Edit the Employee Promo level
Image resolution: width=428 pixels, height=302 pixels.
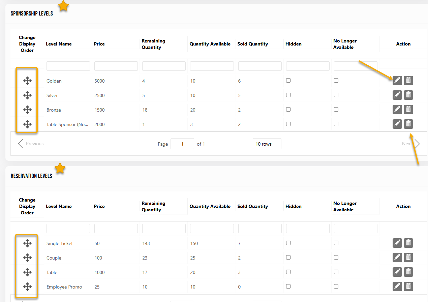pyautogui.click(x=397, y=286)
